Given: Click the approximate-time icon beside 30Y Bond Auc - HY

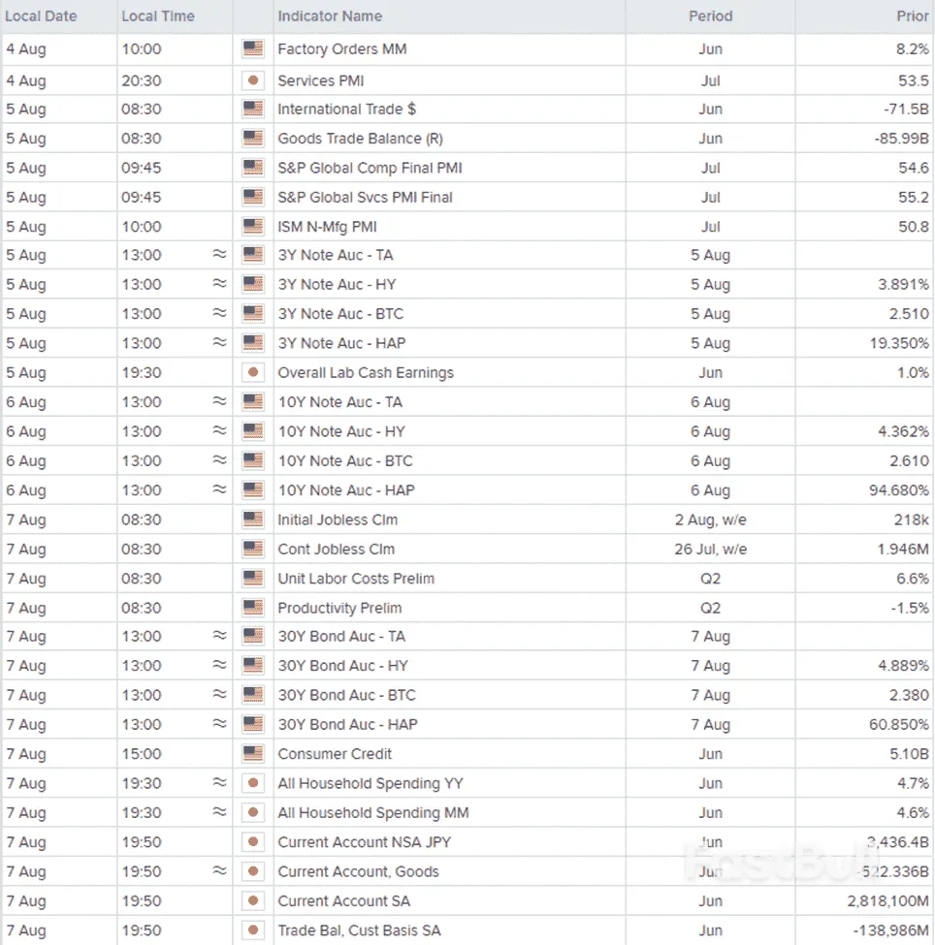Looking at the screenshot, I should tap(220, 666).
